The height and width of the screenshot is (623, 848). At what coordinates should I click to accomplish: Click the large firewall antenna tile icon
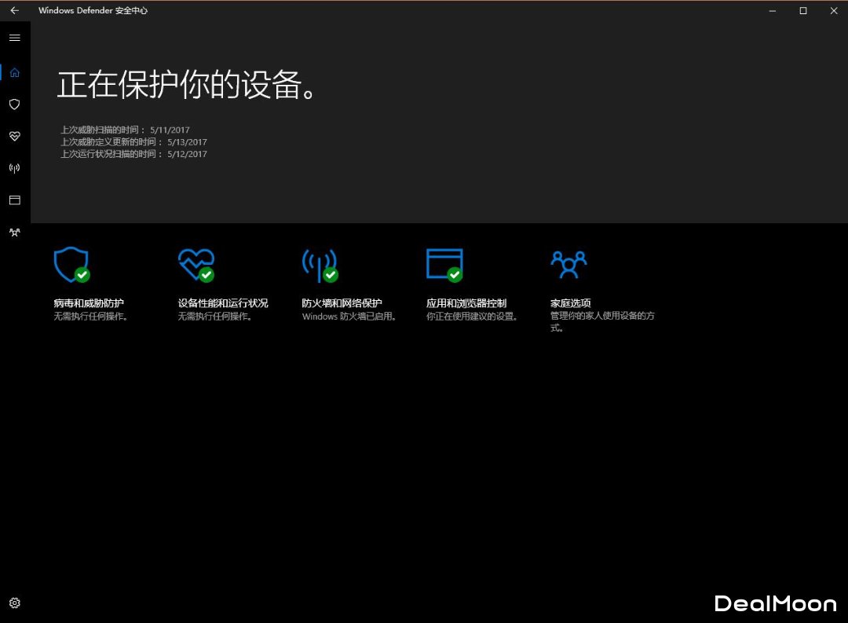click(x=319, y=266)
